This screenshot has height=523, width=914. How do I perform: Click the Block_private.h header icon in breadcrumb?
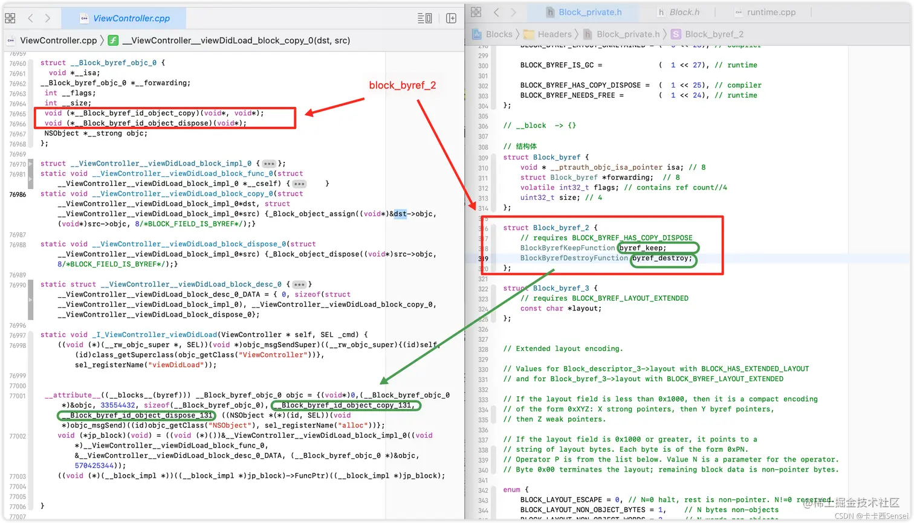587,34
